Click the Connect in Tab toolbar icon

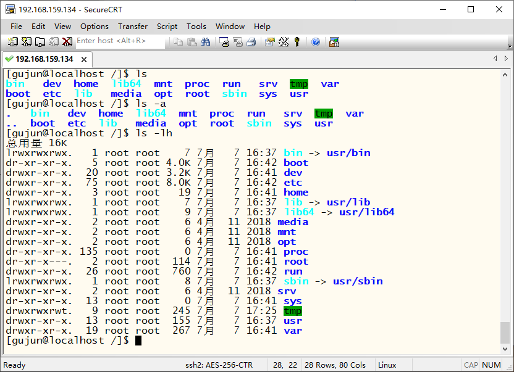point(40,41)
